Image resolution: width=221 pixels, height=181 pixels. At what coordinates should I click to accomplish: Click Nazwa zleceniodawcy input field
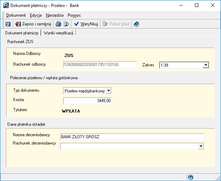(132, 137)
